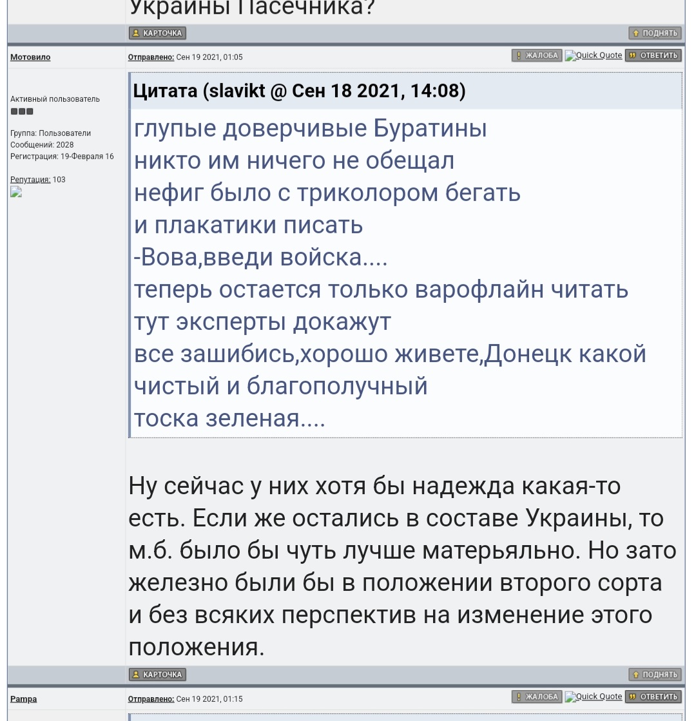
Task: Open the КАРТОЧКА button above Мотовило's post
Action: pyautogui.click(x=157, y=33)
